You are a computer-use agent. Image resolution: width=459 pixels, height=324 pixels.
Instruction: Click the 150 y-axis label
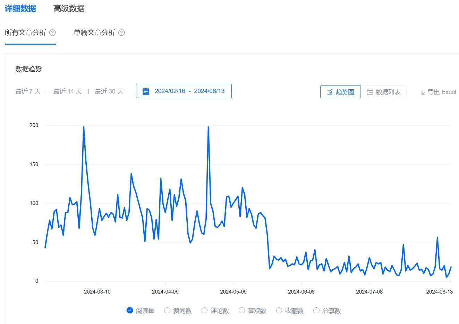[x=34, y=164]
